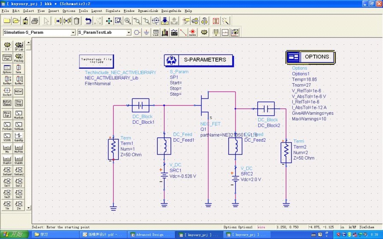Open the Simulate menu
This screenshot has width=383, height=239.
[113, 11]
